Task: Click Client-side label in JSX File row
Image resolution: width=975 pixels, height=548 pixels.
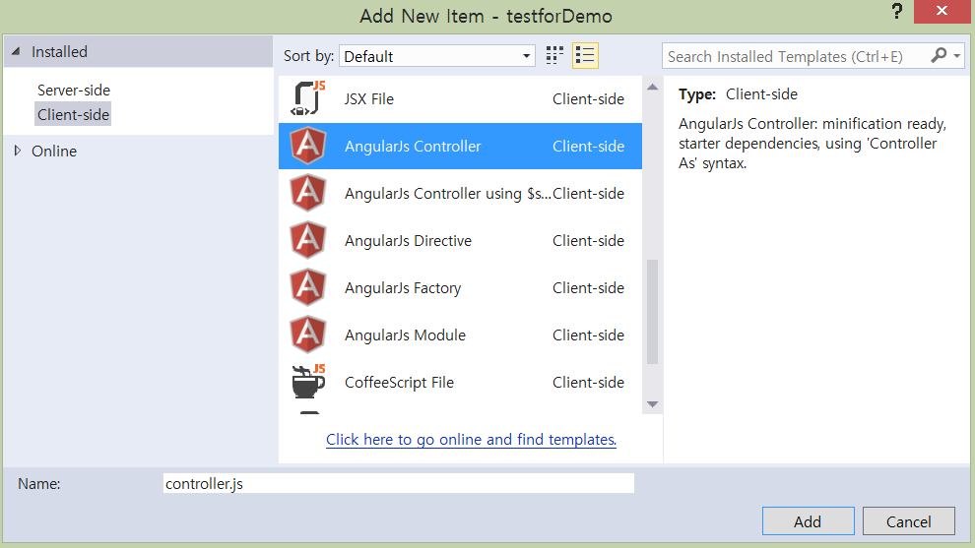Action: (x=588, y=98)
